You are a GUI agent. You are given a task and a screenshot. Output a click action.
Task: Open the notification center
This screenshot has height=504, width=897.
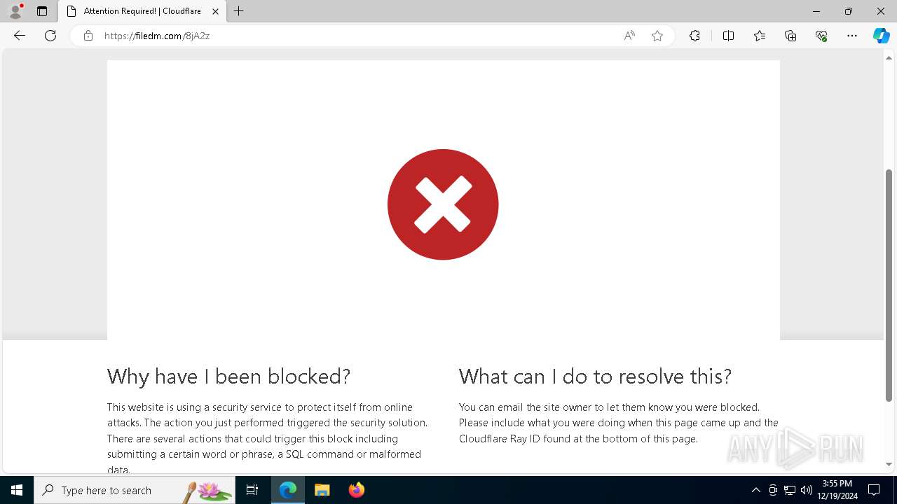pyautogui.click(x=875, y=490)
